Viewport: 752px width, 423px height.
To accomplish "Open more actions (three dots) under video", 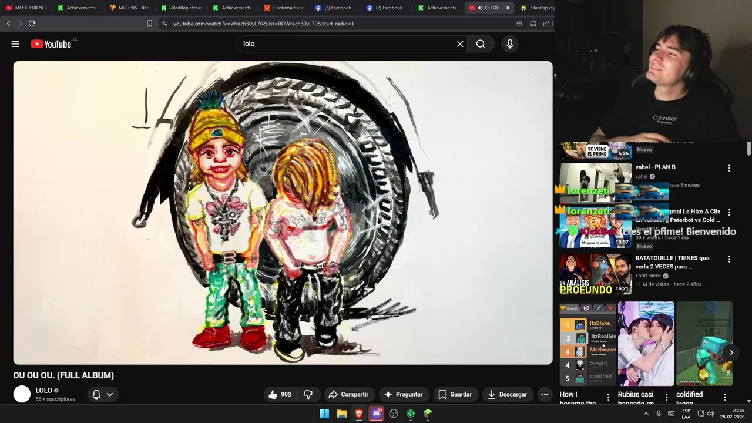I will (x=545, y=394).
